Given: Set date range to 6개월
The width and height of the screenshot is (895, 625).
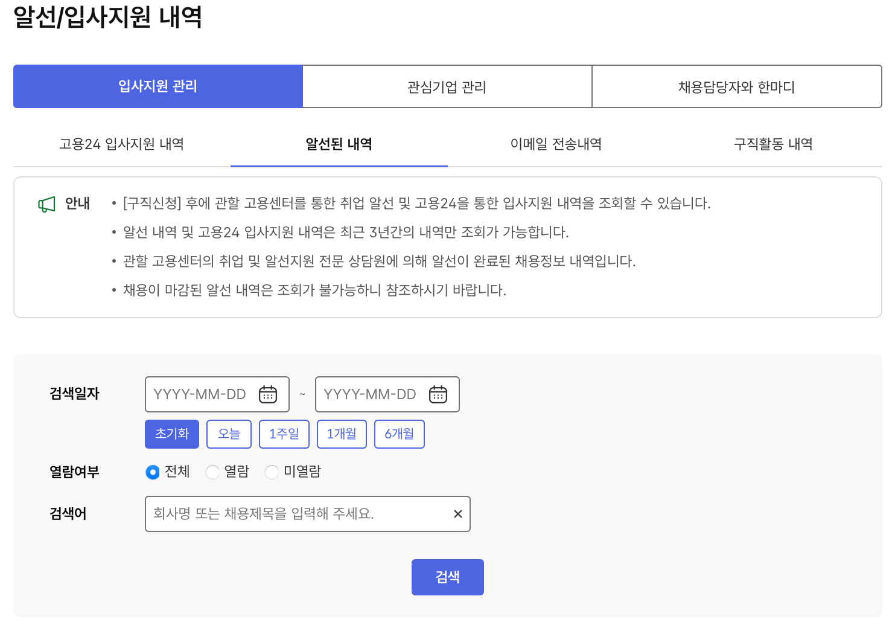Looking at the screenshot, I should [399, 434].
